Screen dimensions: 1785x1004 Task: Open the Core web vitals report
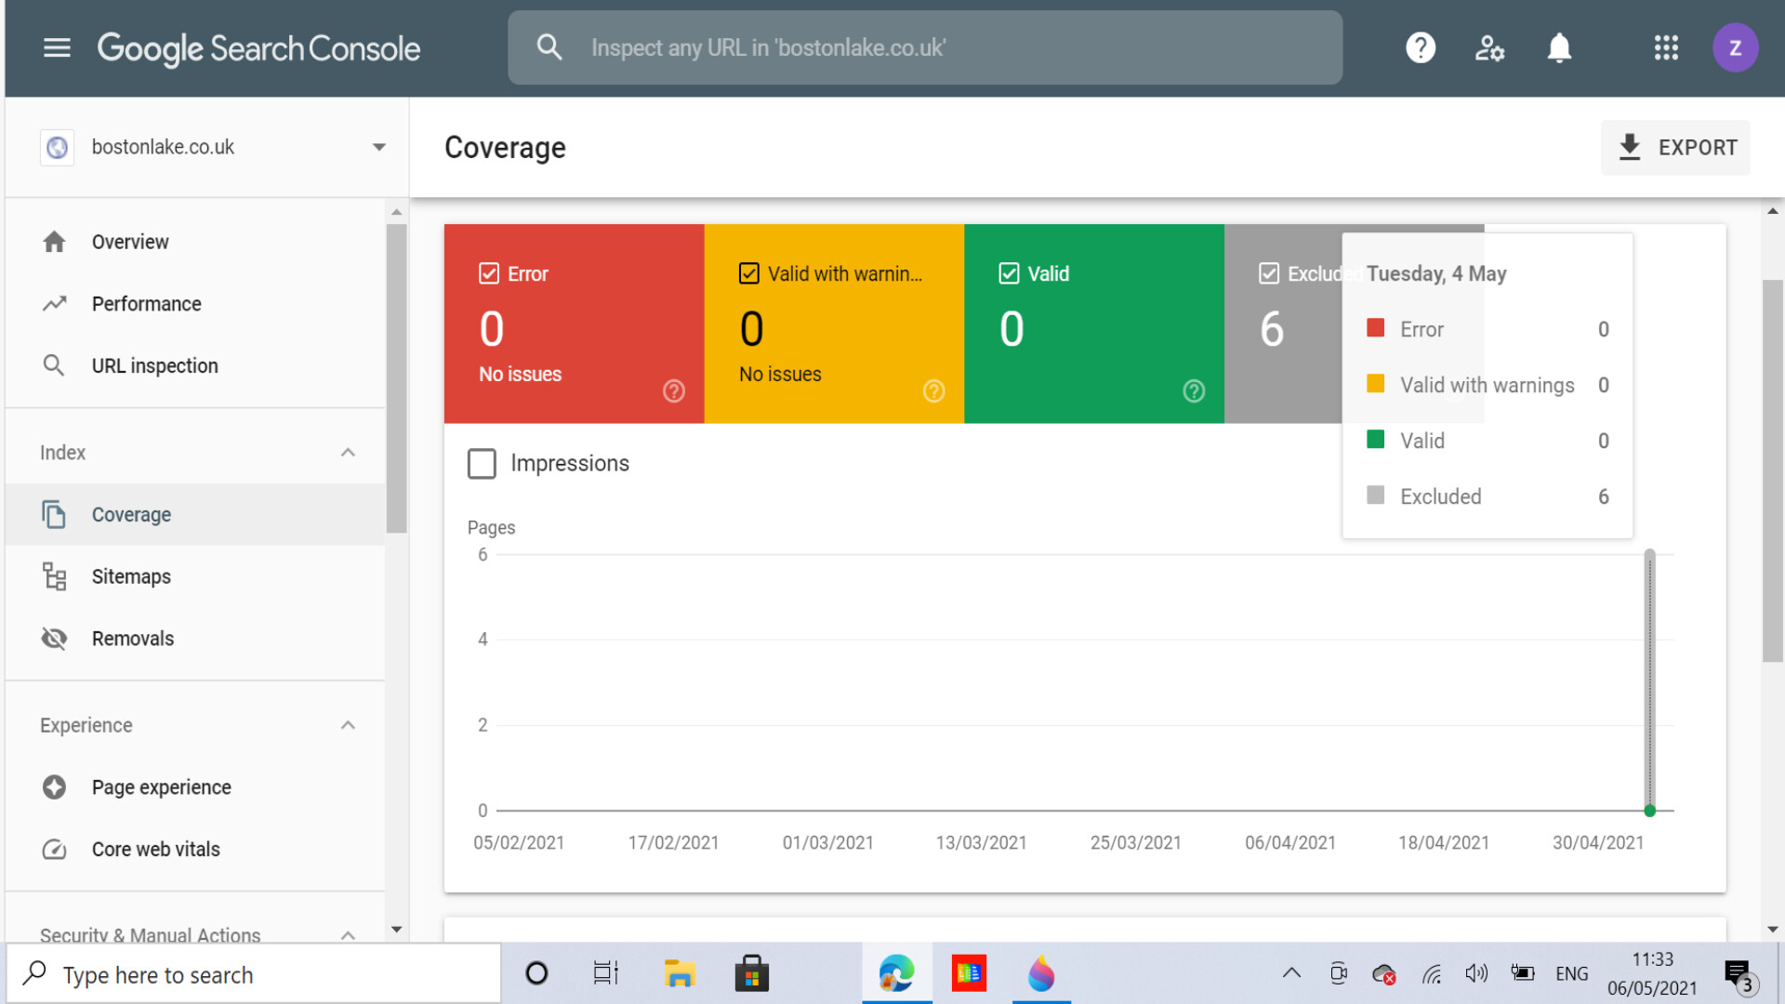pos(155,849)
